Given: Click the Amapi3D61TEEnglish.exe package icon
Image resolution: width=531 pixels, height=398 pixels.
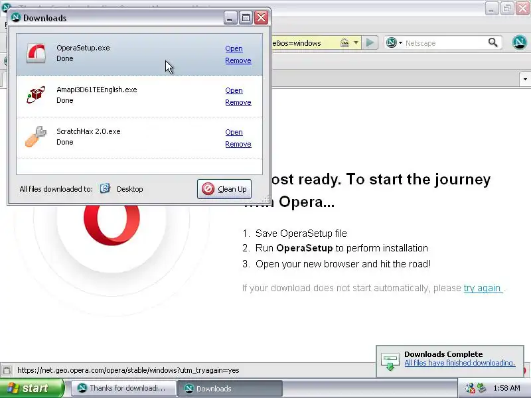Looking at the screenshot, I should tap(36, 95).
